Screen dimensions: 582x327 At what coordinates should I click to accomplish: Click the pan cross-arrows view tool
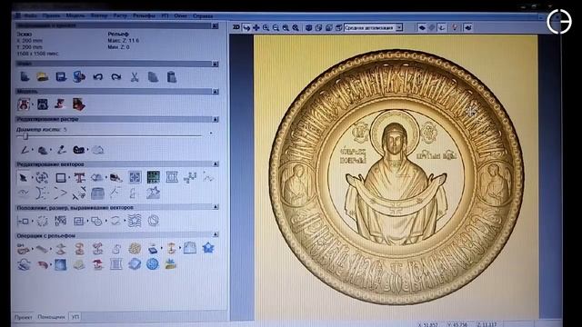pyautogui.click(x=256, y=28)
